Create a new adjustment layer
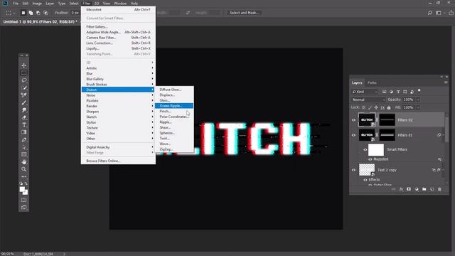 click(x=417, y=189)
